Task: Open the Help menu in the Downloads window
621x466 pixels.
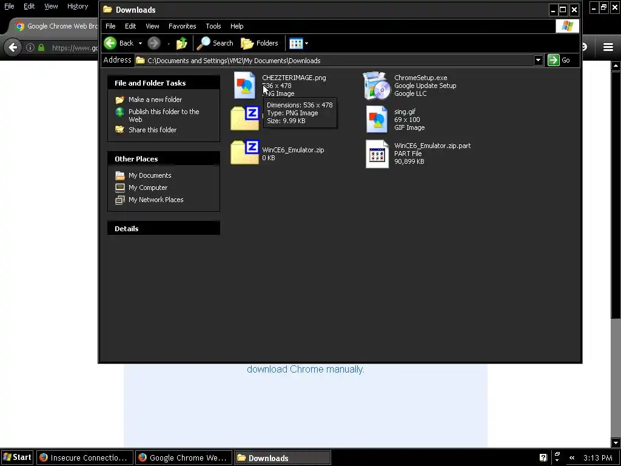Action: pos(237,26)
